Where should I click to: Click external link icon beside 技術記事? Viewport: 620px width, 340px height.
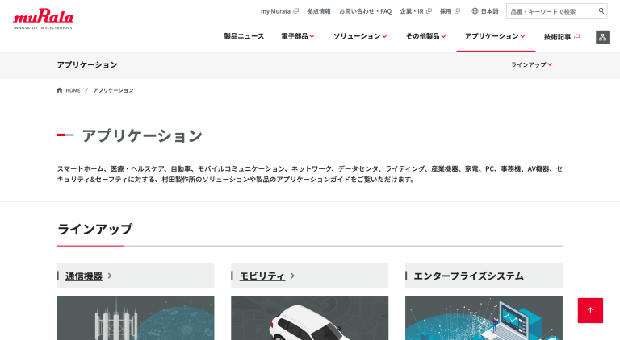[577, 37]
